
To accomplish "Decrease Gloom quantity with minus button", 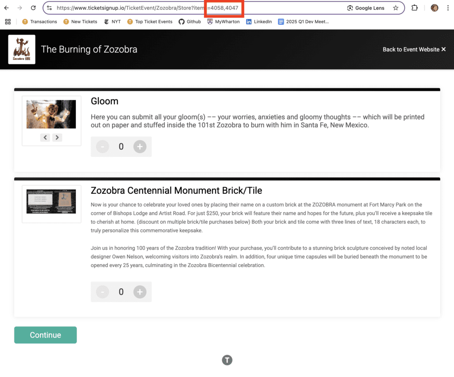I will click(102, 147).
